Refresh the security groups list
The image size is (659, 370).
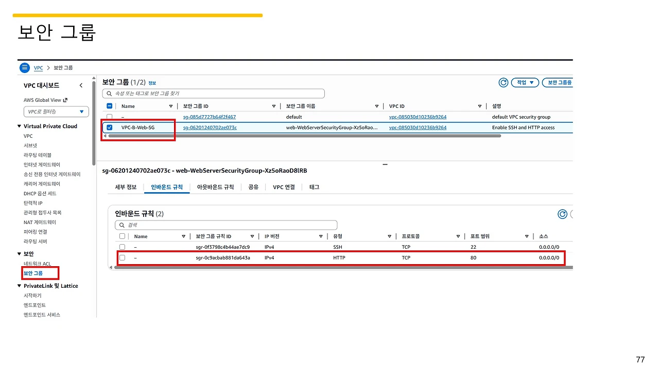(504, 82)
